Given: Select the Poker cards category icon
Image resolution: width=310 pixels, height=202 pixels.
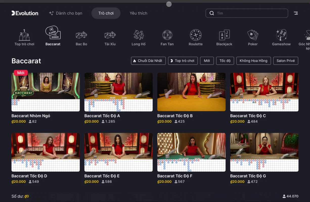Looking at the screenshot, I should pos(253,35).
